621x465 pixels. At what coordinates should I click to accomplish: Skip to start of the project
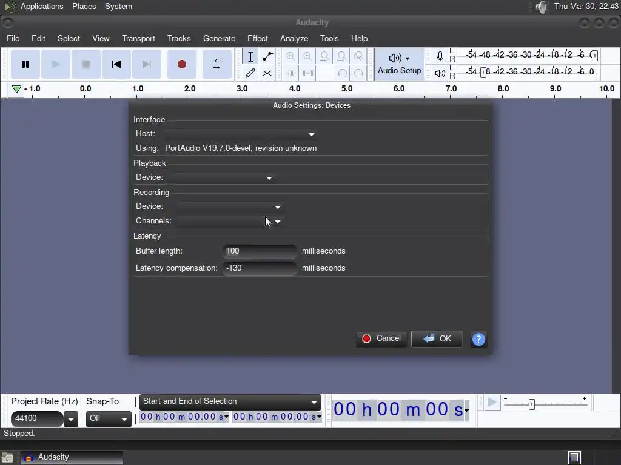click(x=116, y=64)
